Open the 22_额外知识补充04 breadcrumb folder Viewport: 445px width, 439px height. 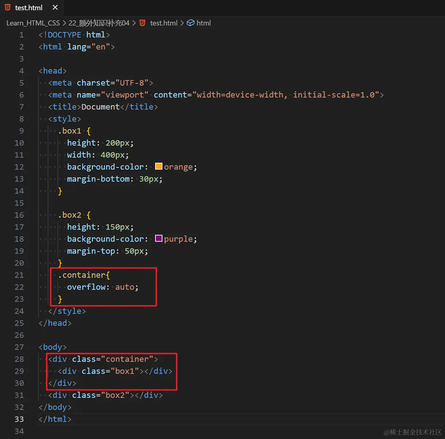[x=99, y=23]
